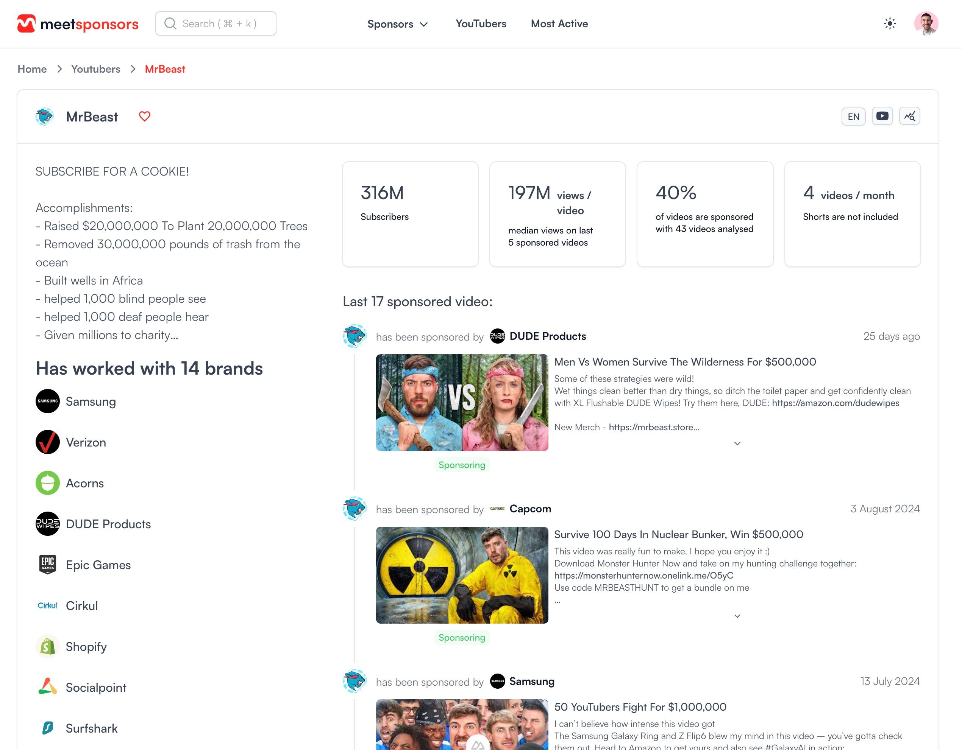The image size is (962, 750).
Task: Toggle the Sponsoring label on DUDE Products video
Action: pos(461,465)
